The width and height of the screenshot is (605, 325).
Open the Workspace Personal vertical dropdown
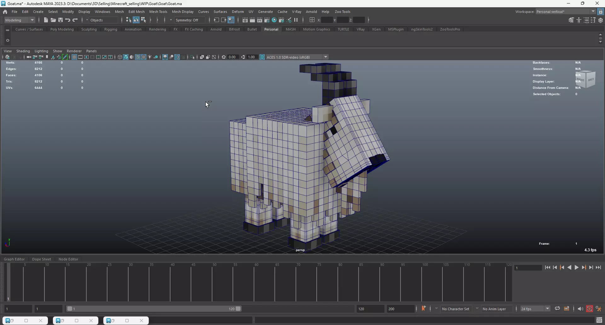pos(566,12)
